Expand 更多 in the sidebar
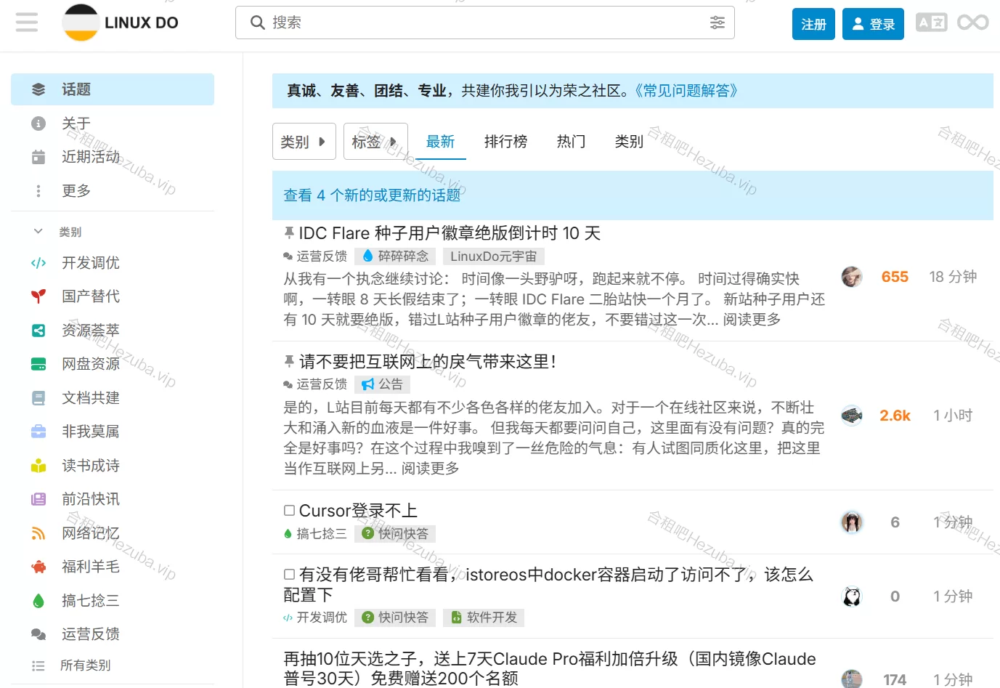1000x688 pixels. pyautogui.click(x=76, y=191)
